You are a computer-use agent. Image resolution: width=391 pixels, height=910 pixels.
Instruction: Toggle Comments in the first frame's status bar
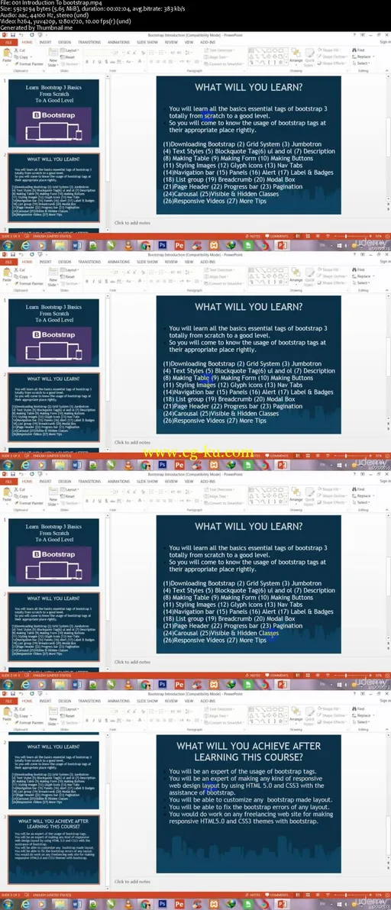pos(276,236)
